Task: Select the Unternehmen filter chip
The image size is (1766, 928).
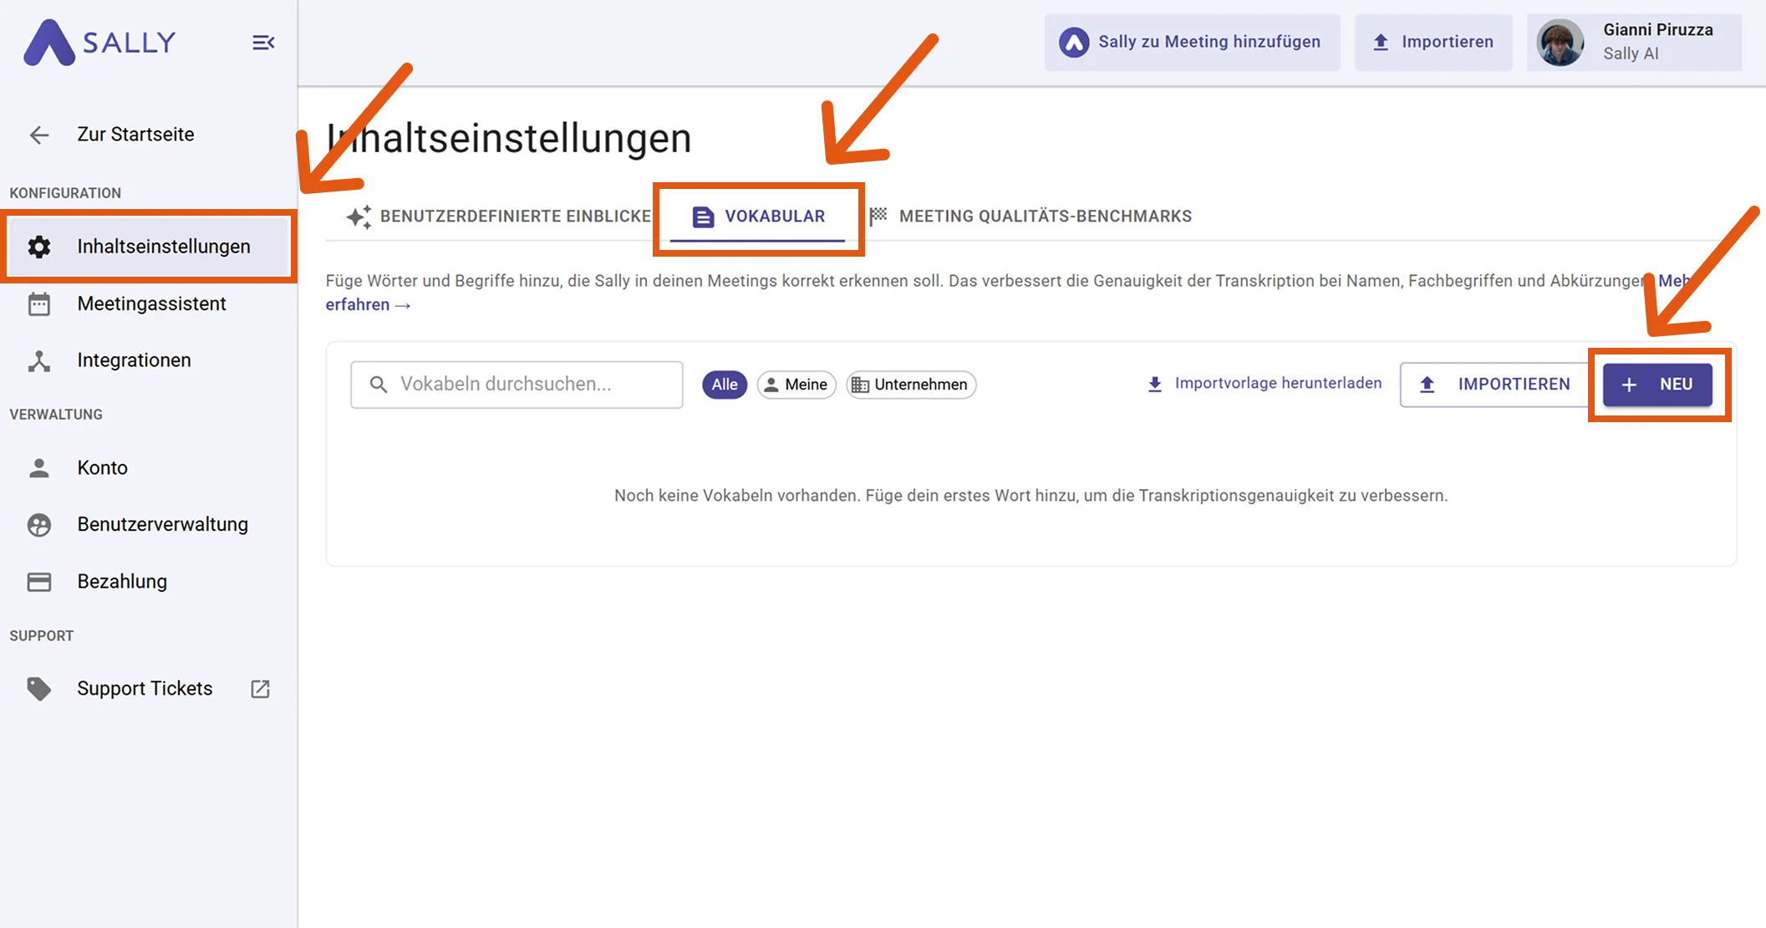Action: 911,385
